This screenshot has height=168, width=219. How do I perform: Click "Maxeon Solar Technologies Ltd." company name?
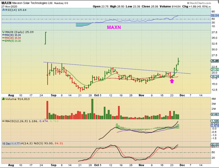(33, 3)
